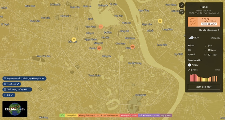Click the 24 giờ qua PM2.5 bar chart

[203, 78]
